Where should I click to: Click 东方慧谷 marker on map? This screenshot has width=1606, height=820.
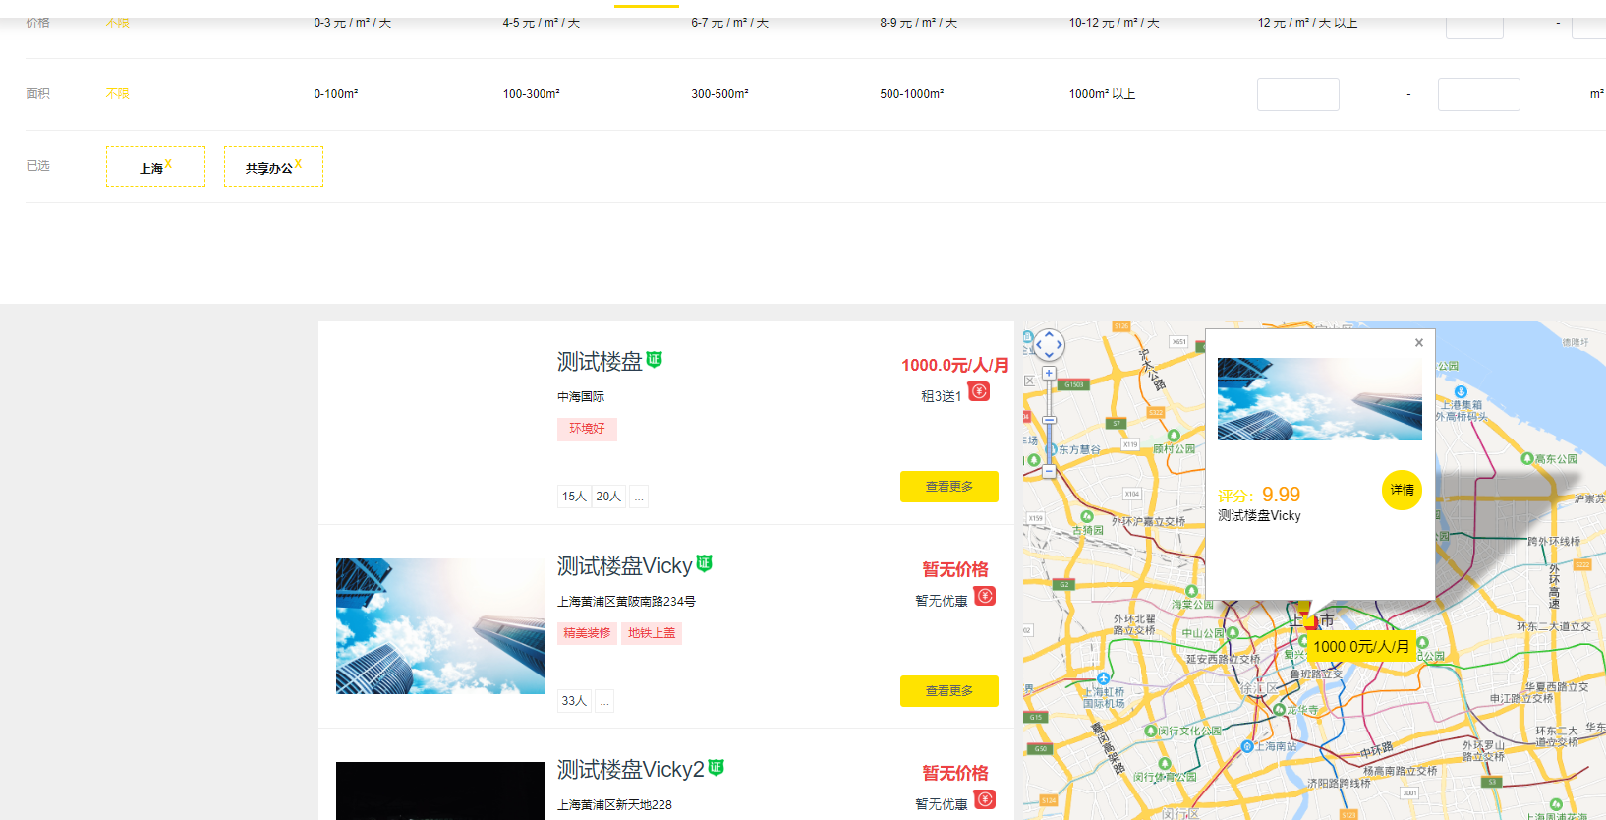pyautogui.click(x=1051, y=449)
